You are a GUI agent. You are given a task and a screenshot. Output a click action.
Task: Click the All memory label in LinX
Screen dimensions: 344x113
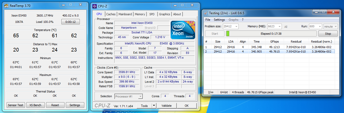tap(286, 27)
